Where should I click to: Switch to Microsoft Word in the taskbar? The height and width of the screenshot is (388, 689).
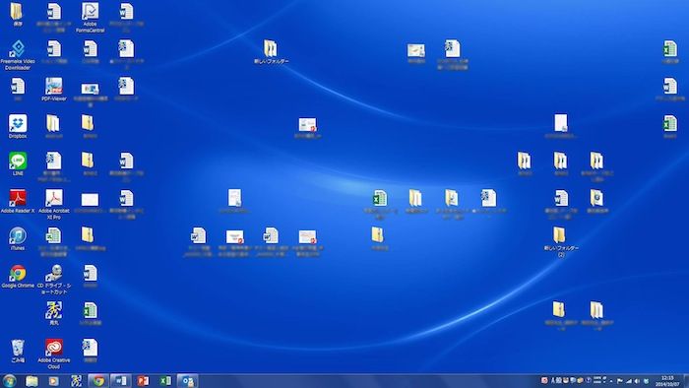[x=120, y=381]
